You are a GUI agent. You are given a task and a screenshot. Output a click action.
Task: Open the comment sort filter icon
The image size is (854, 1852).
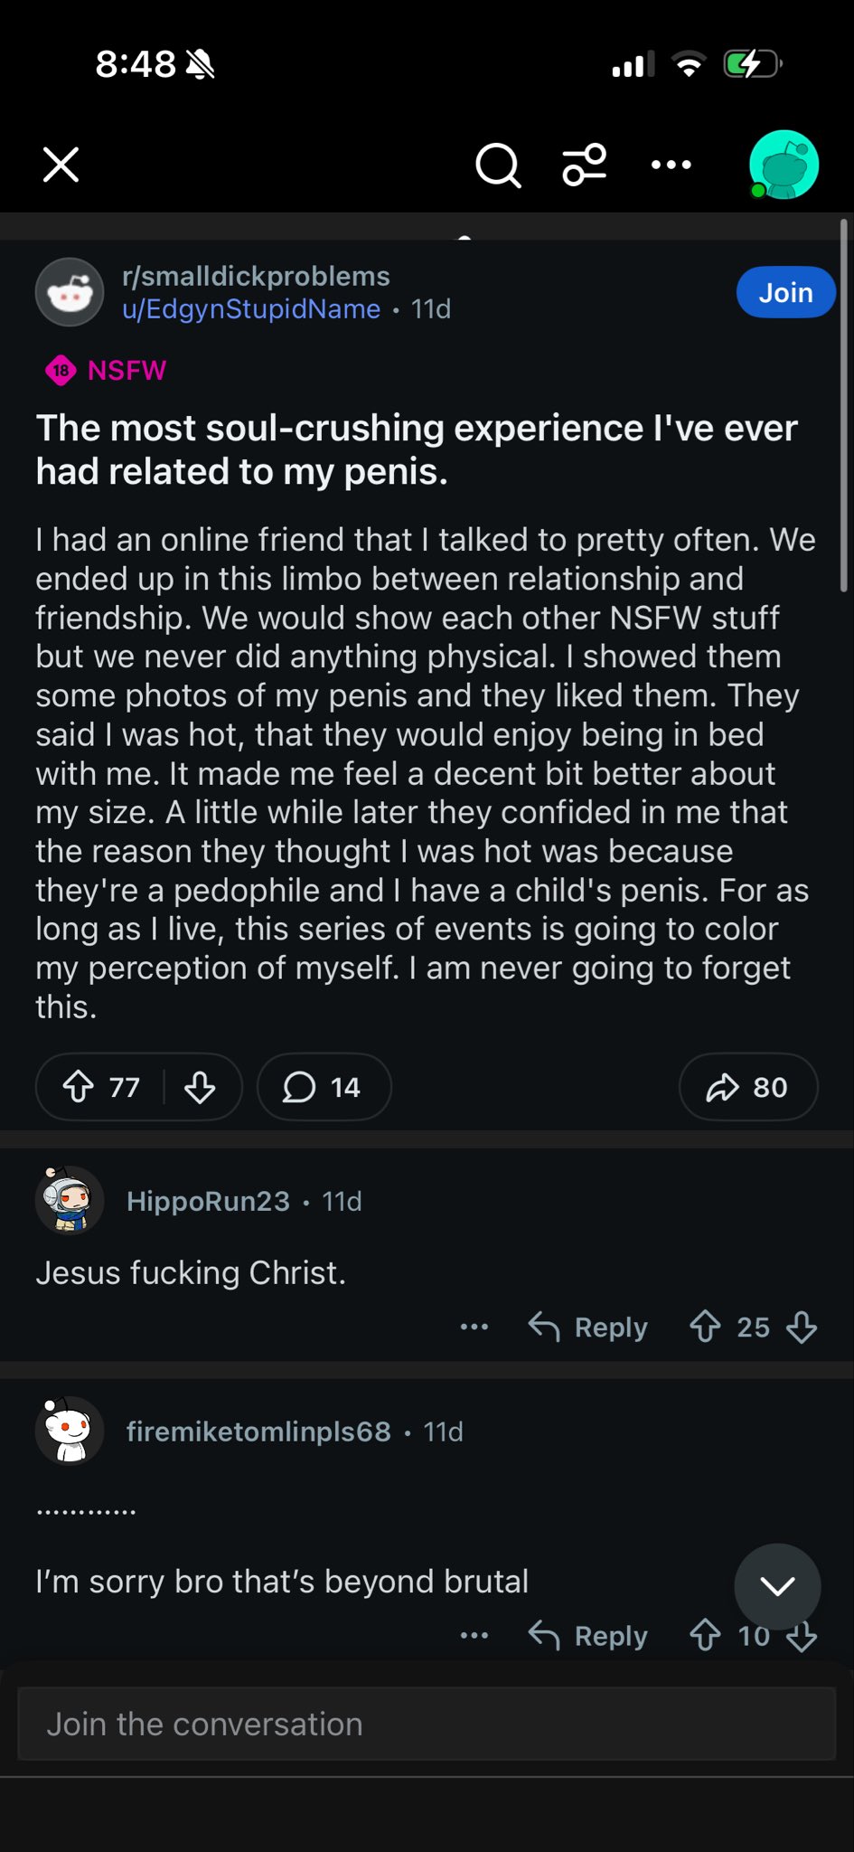tap(585, 165)
